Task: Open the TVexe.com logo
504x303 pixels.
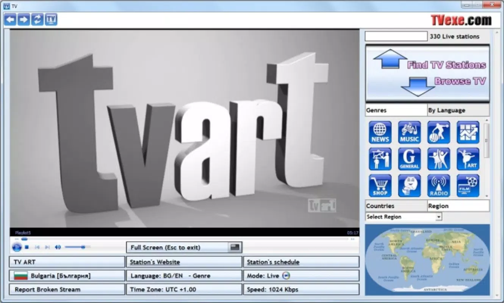Action: tap(461, 20)
